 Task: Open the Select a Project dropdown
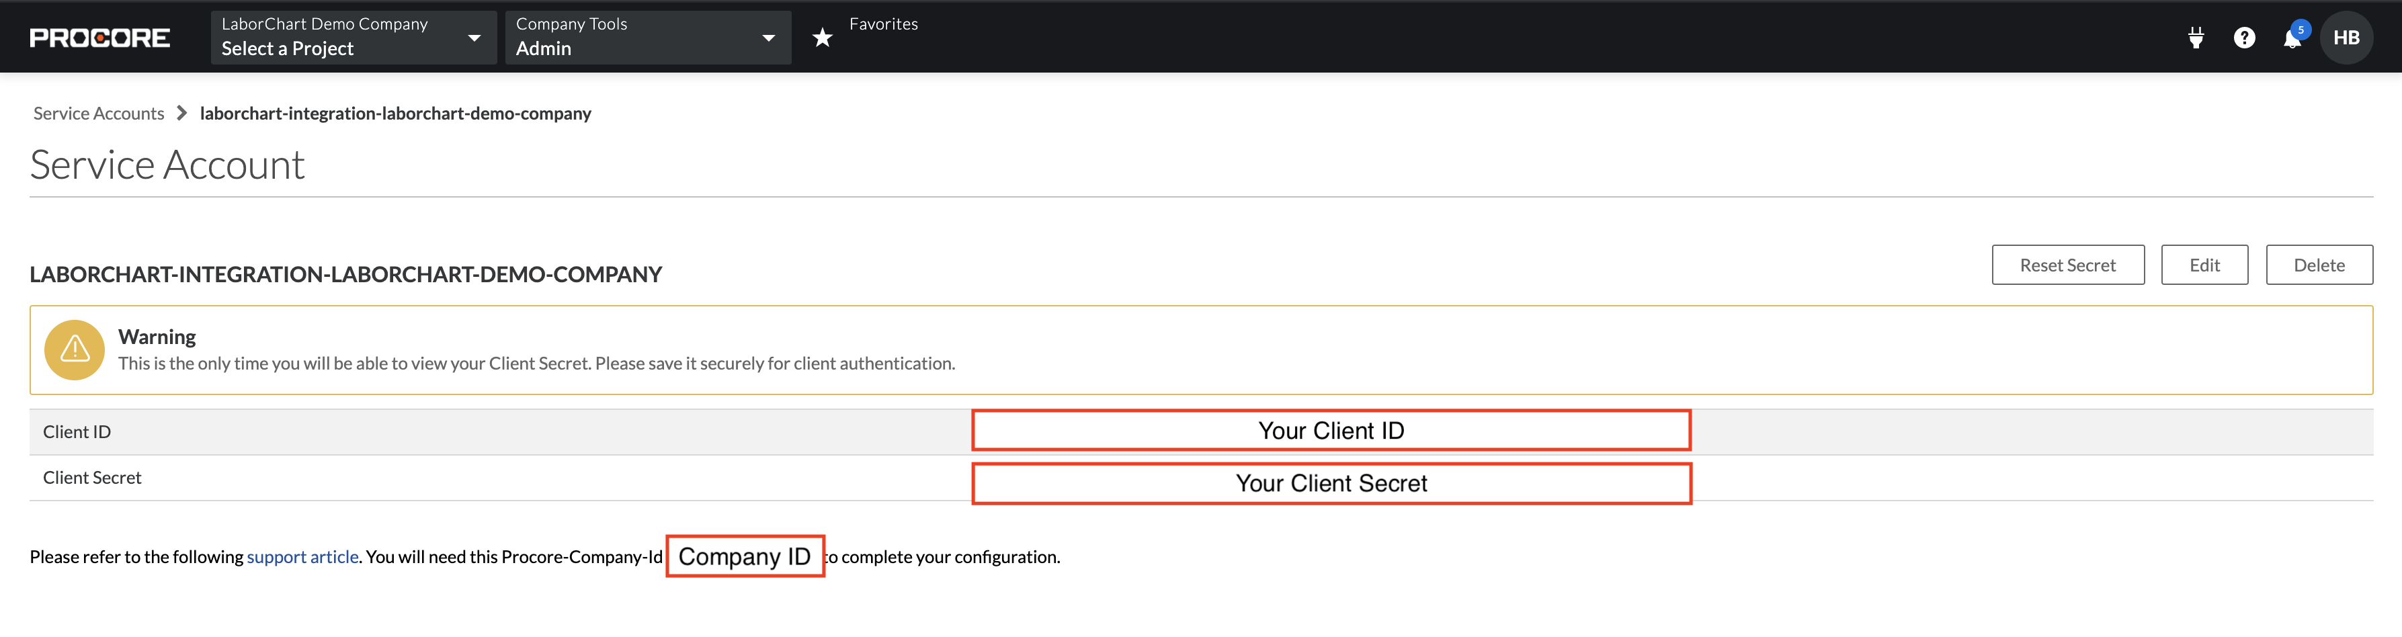354,38
